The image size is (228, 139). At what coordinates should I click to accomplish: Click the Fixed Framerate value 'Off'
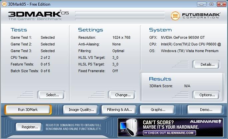pos(115,71)
